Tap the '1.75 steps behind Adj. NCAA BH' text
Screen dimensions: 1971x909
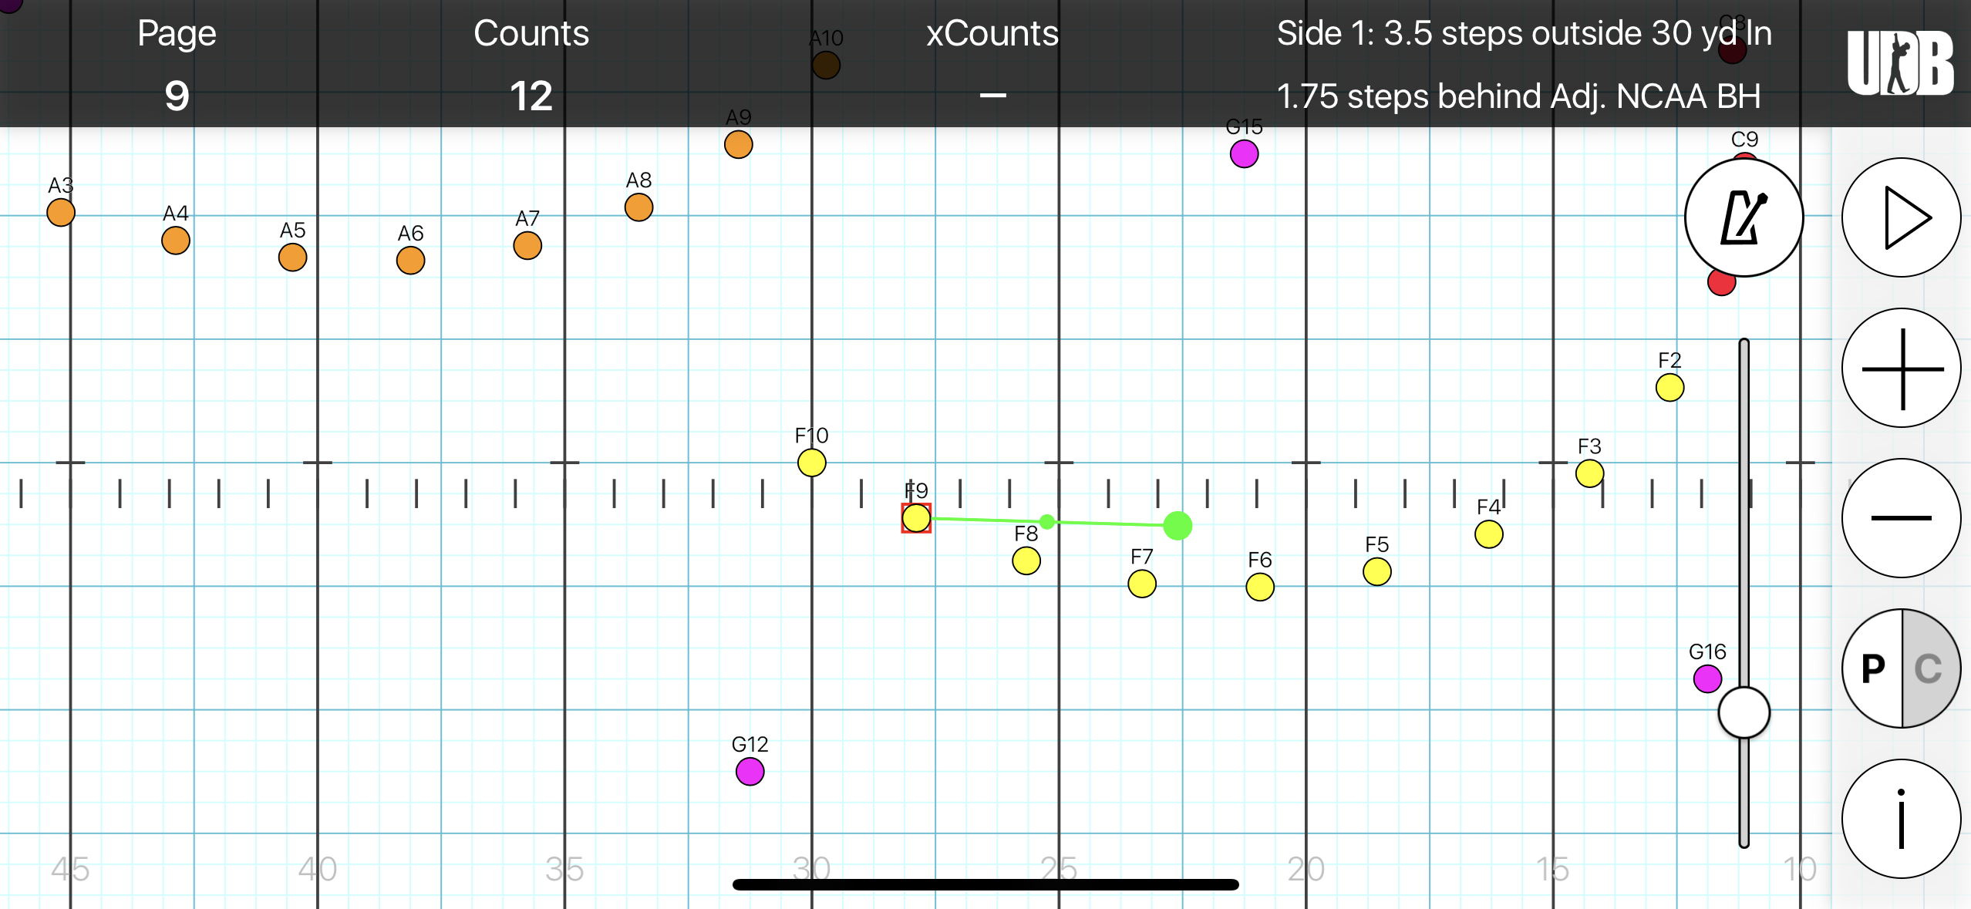coord(1519,96)
